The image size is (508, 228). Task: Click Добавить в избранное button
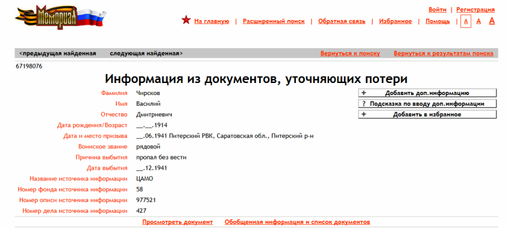pyautogui.click(x=427, y=115)
